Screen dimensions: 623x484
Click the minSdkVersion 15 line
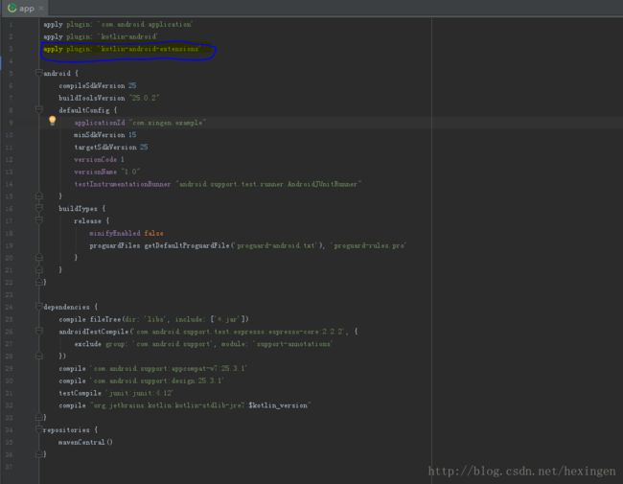pos(104,135)
